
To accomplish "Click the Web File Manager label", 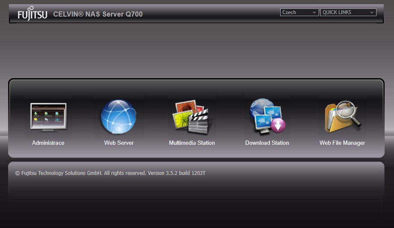I will coord(342,143).
